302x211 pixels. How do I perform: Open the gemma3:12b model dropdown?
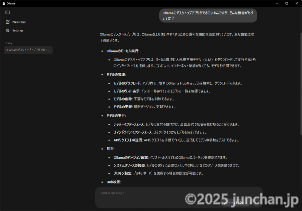pyautogui.click(x=235, y=203)
